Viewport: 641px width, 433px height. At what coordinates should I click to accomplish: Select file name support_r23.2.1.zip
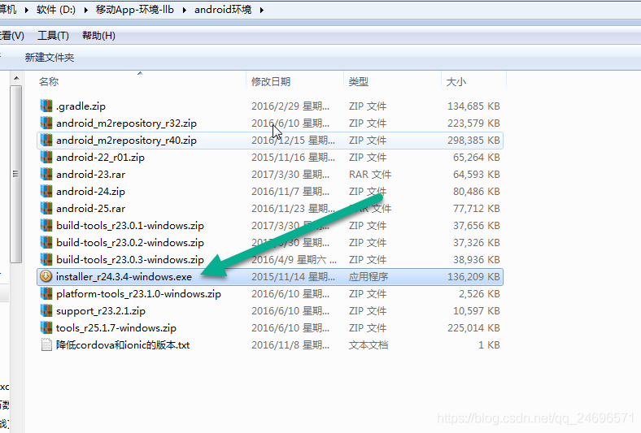click(x=101, y=311)
